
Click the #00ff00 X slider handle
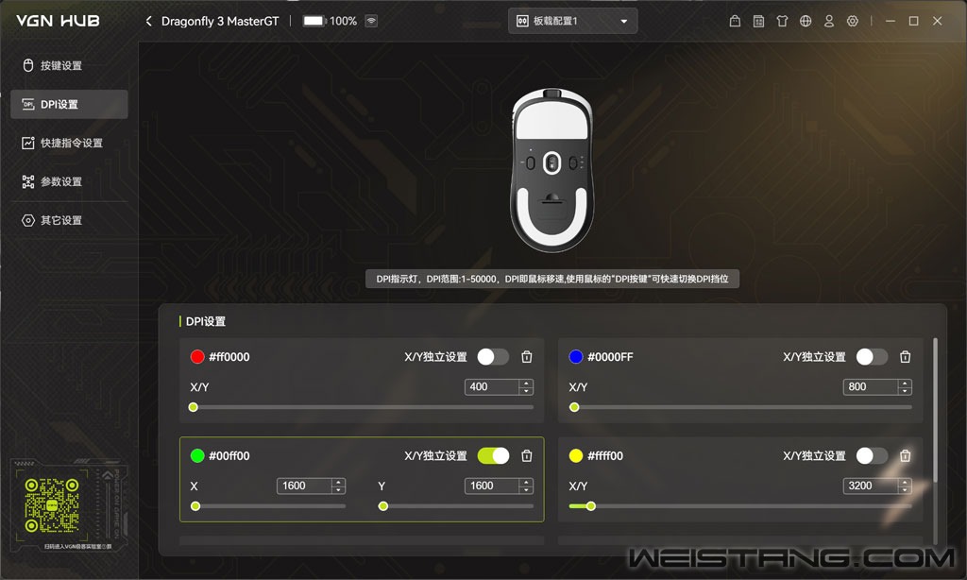click(x=195, y=506)
